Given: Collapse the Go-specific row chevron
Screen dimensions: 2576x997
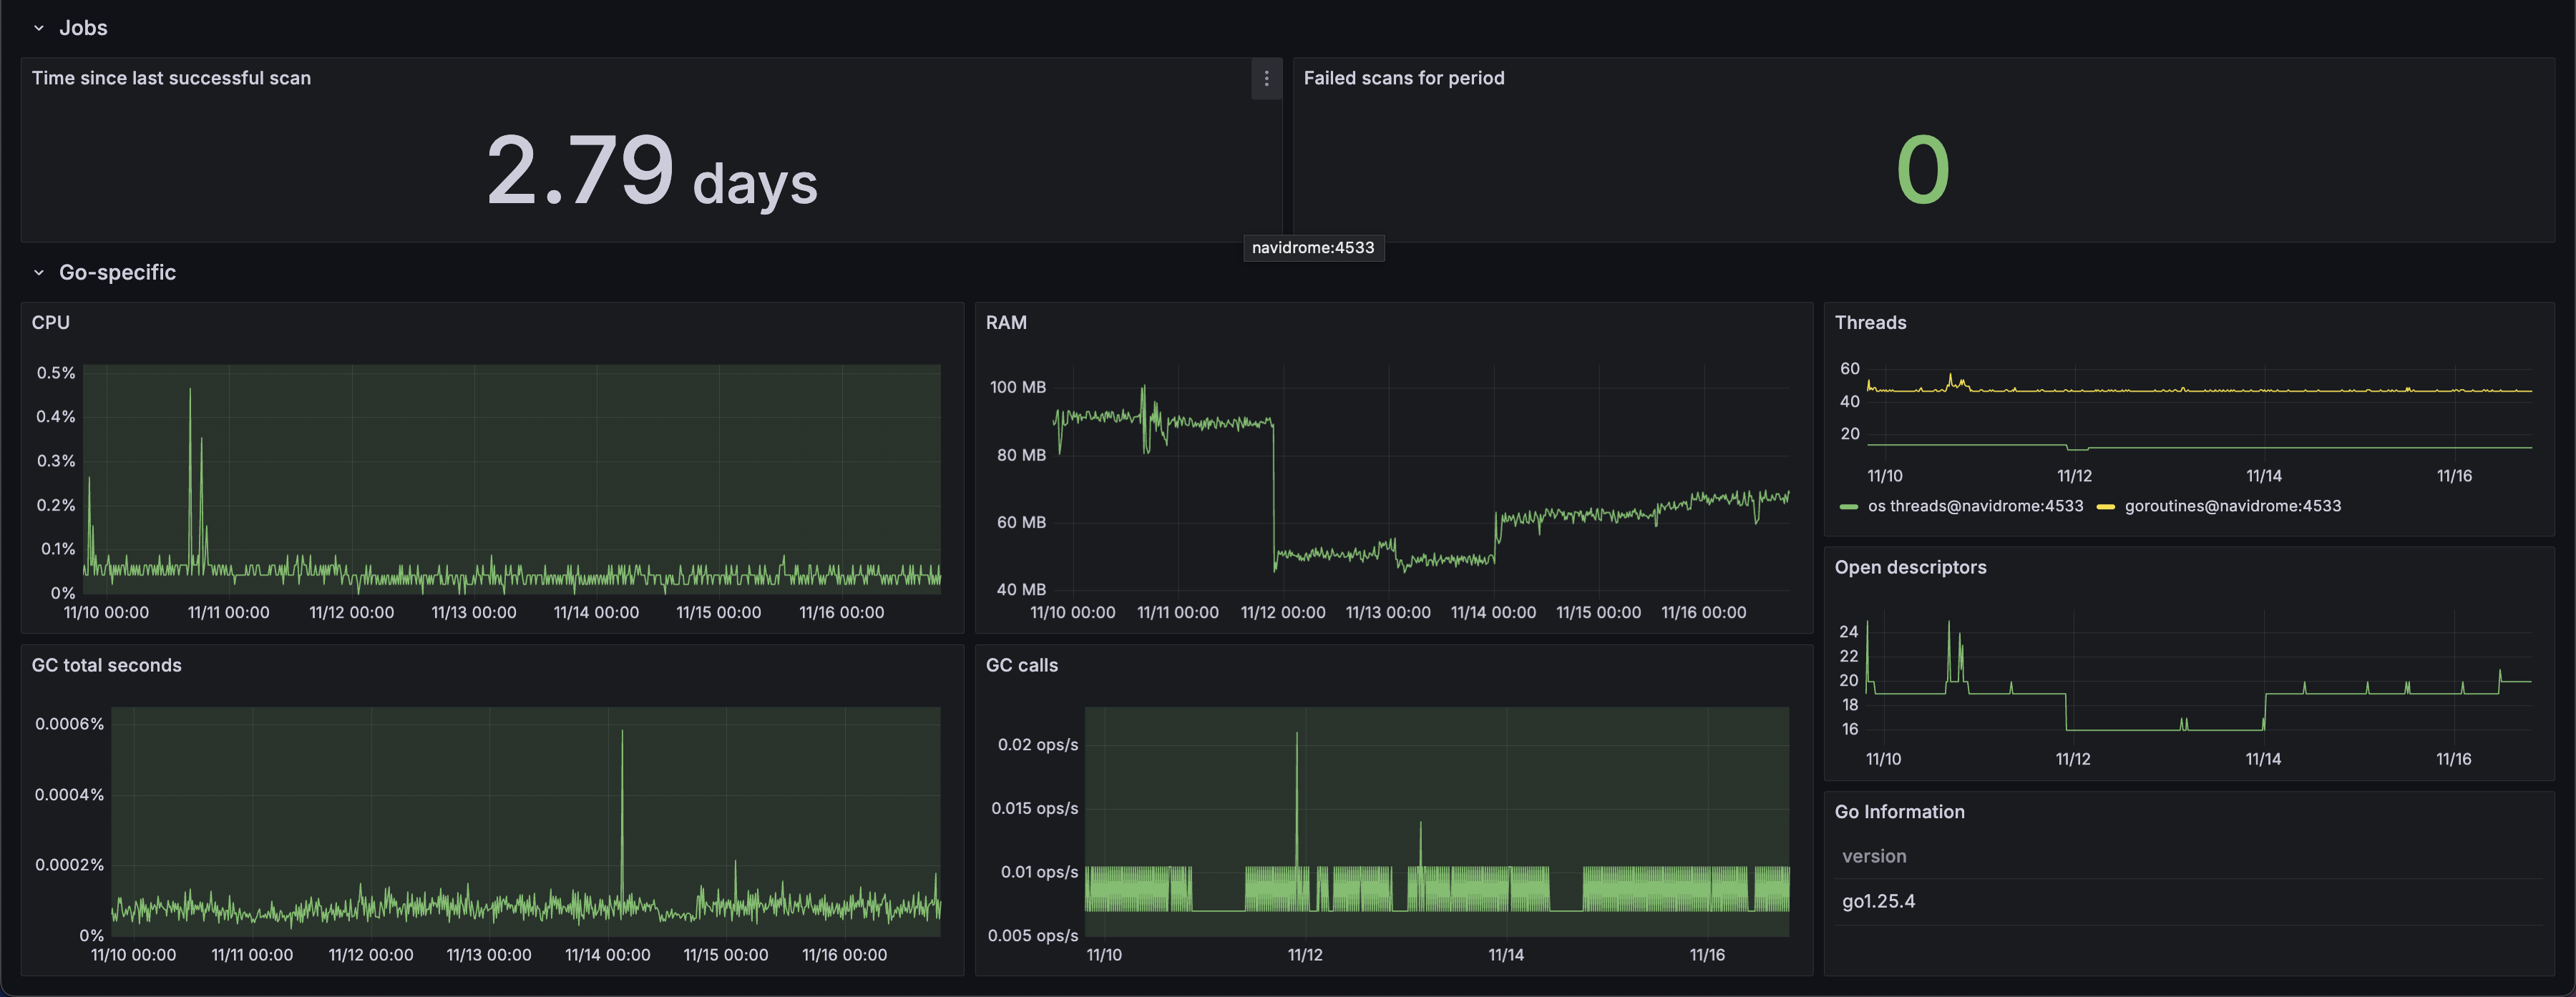Looking at the screenshot, I should (x=39, y=272).
